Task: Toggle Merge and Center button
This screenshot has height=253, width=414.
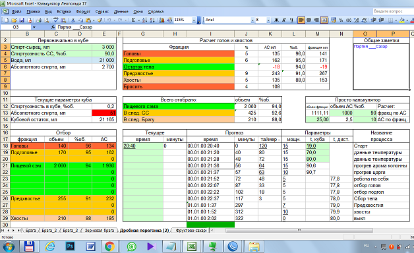Action: 324,20
